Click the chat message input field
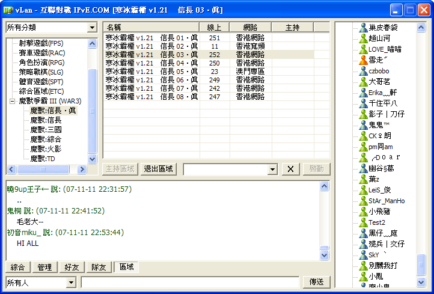 click(190, 283)
